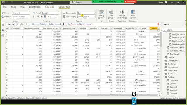Click the horizontal scrollbar thumb under the table

[123, 95]
